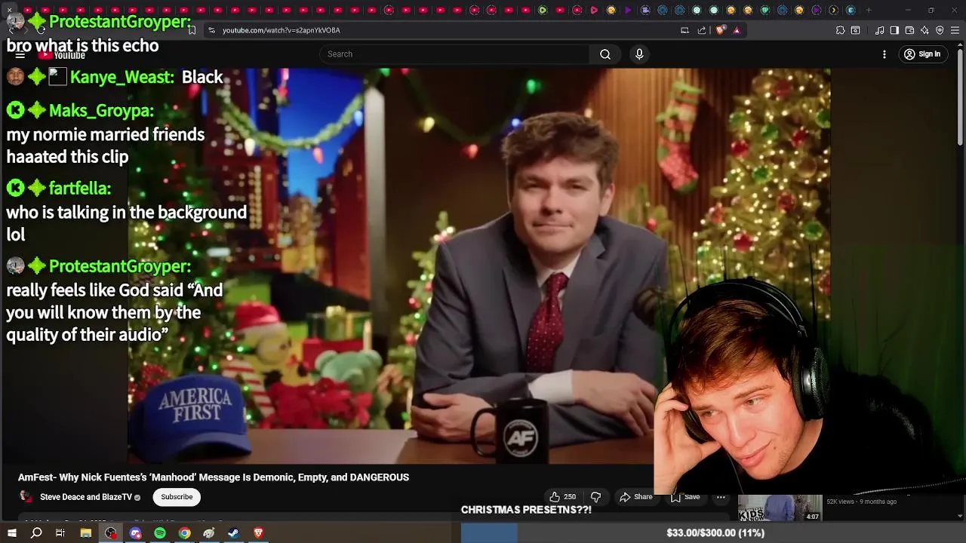966x543 pixels.
Task: Save the video to a playlist
Action: point(685,497)
